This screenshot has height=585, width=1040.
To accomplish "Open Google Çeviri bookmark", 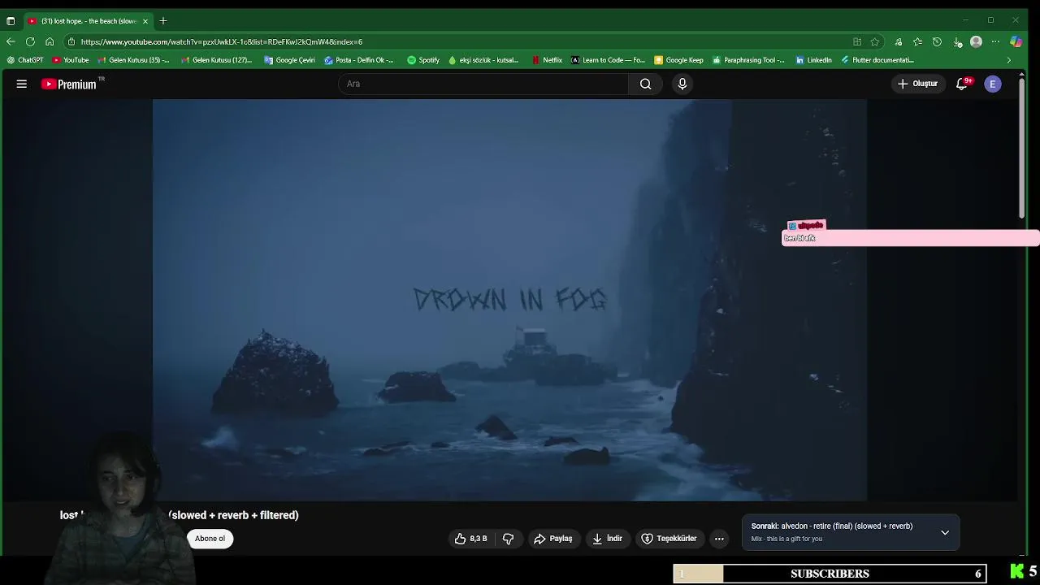I will coord(289,60).
